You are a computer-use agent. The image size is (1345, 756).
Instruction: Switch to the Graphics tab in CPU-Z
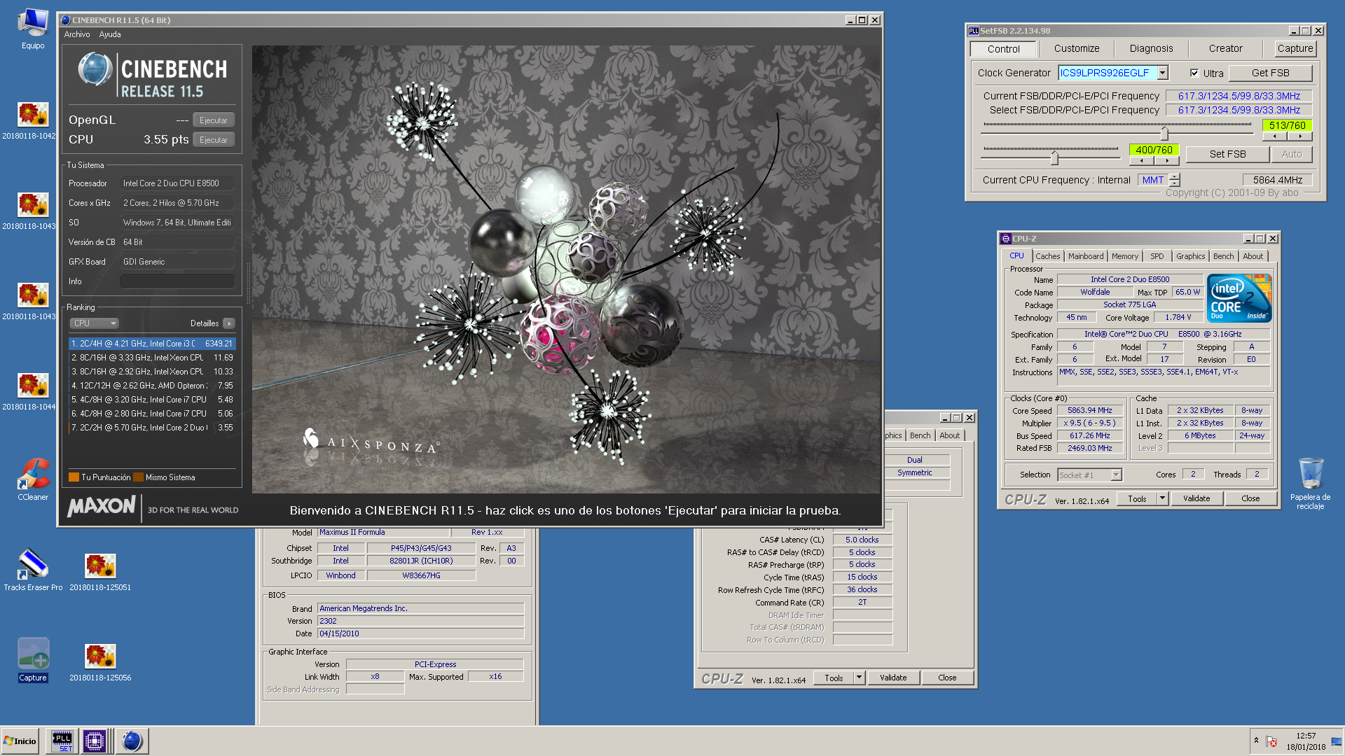1190,256
